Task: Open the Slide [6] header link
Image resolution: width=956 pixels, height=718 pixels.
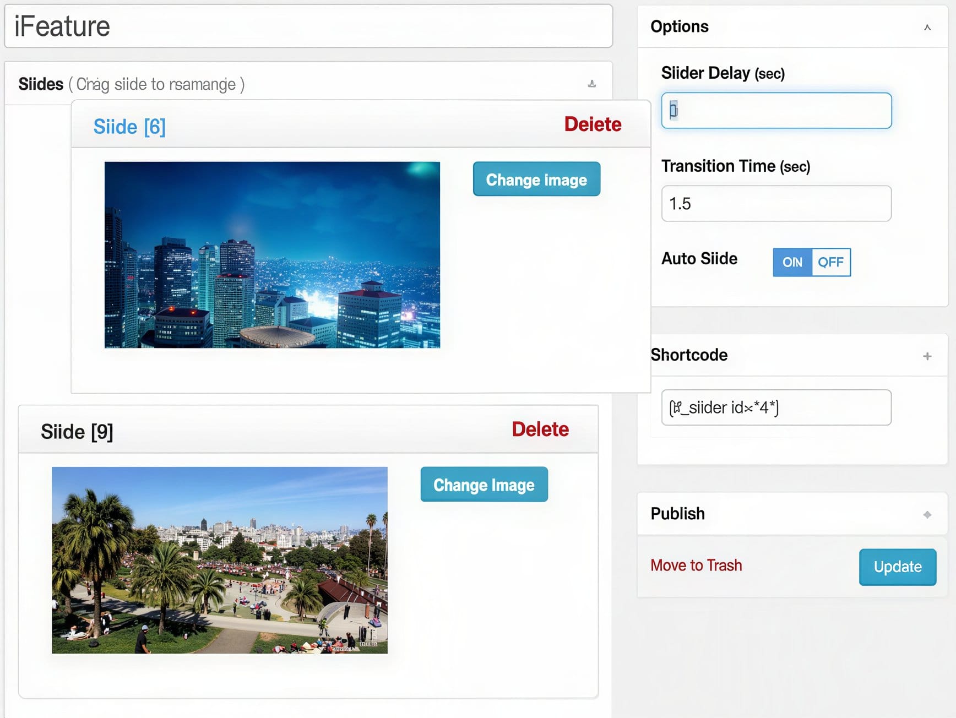Action: (x=129, y=127)
